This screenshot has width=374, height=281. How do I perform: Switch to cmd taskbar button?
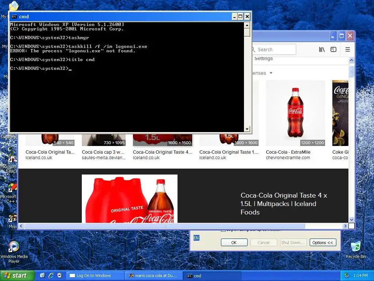212,276
